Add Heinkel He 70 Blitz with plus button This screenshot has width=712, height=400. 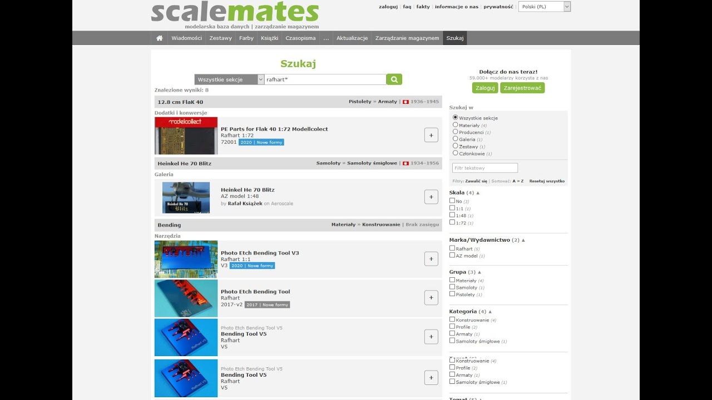pos(431,197)
